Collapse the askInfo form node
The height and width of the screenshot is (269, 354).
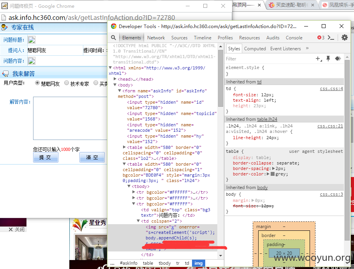[120, 91]
